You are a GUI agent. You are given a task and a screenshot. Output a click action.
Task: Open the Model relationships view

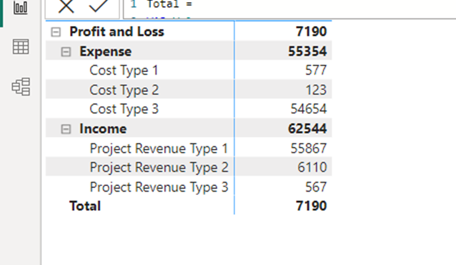[21, 87]
